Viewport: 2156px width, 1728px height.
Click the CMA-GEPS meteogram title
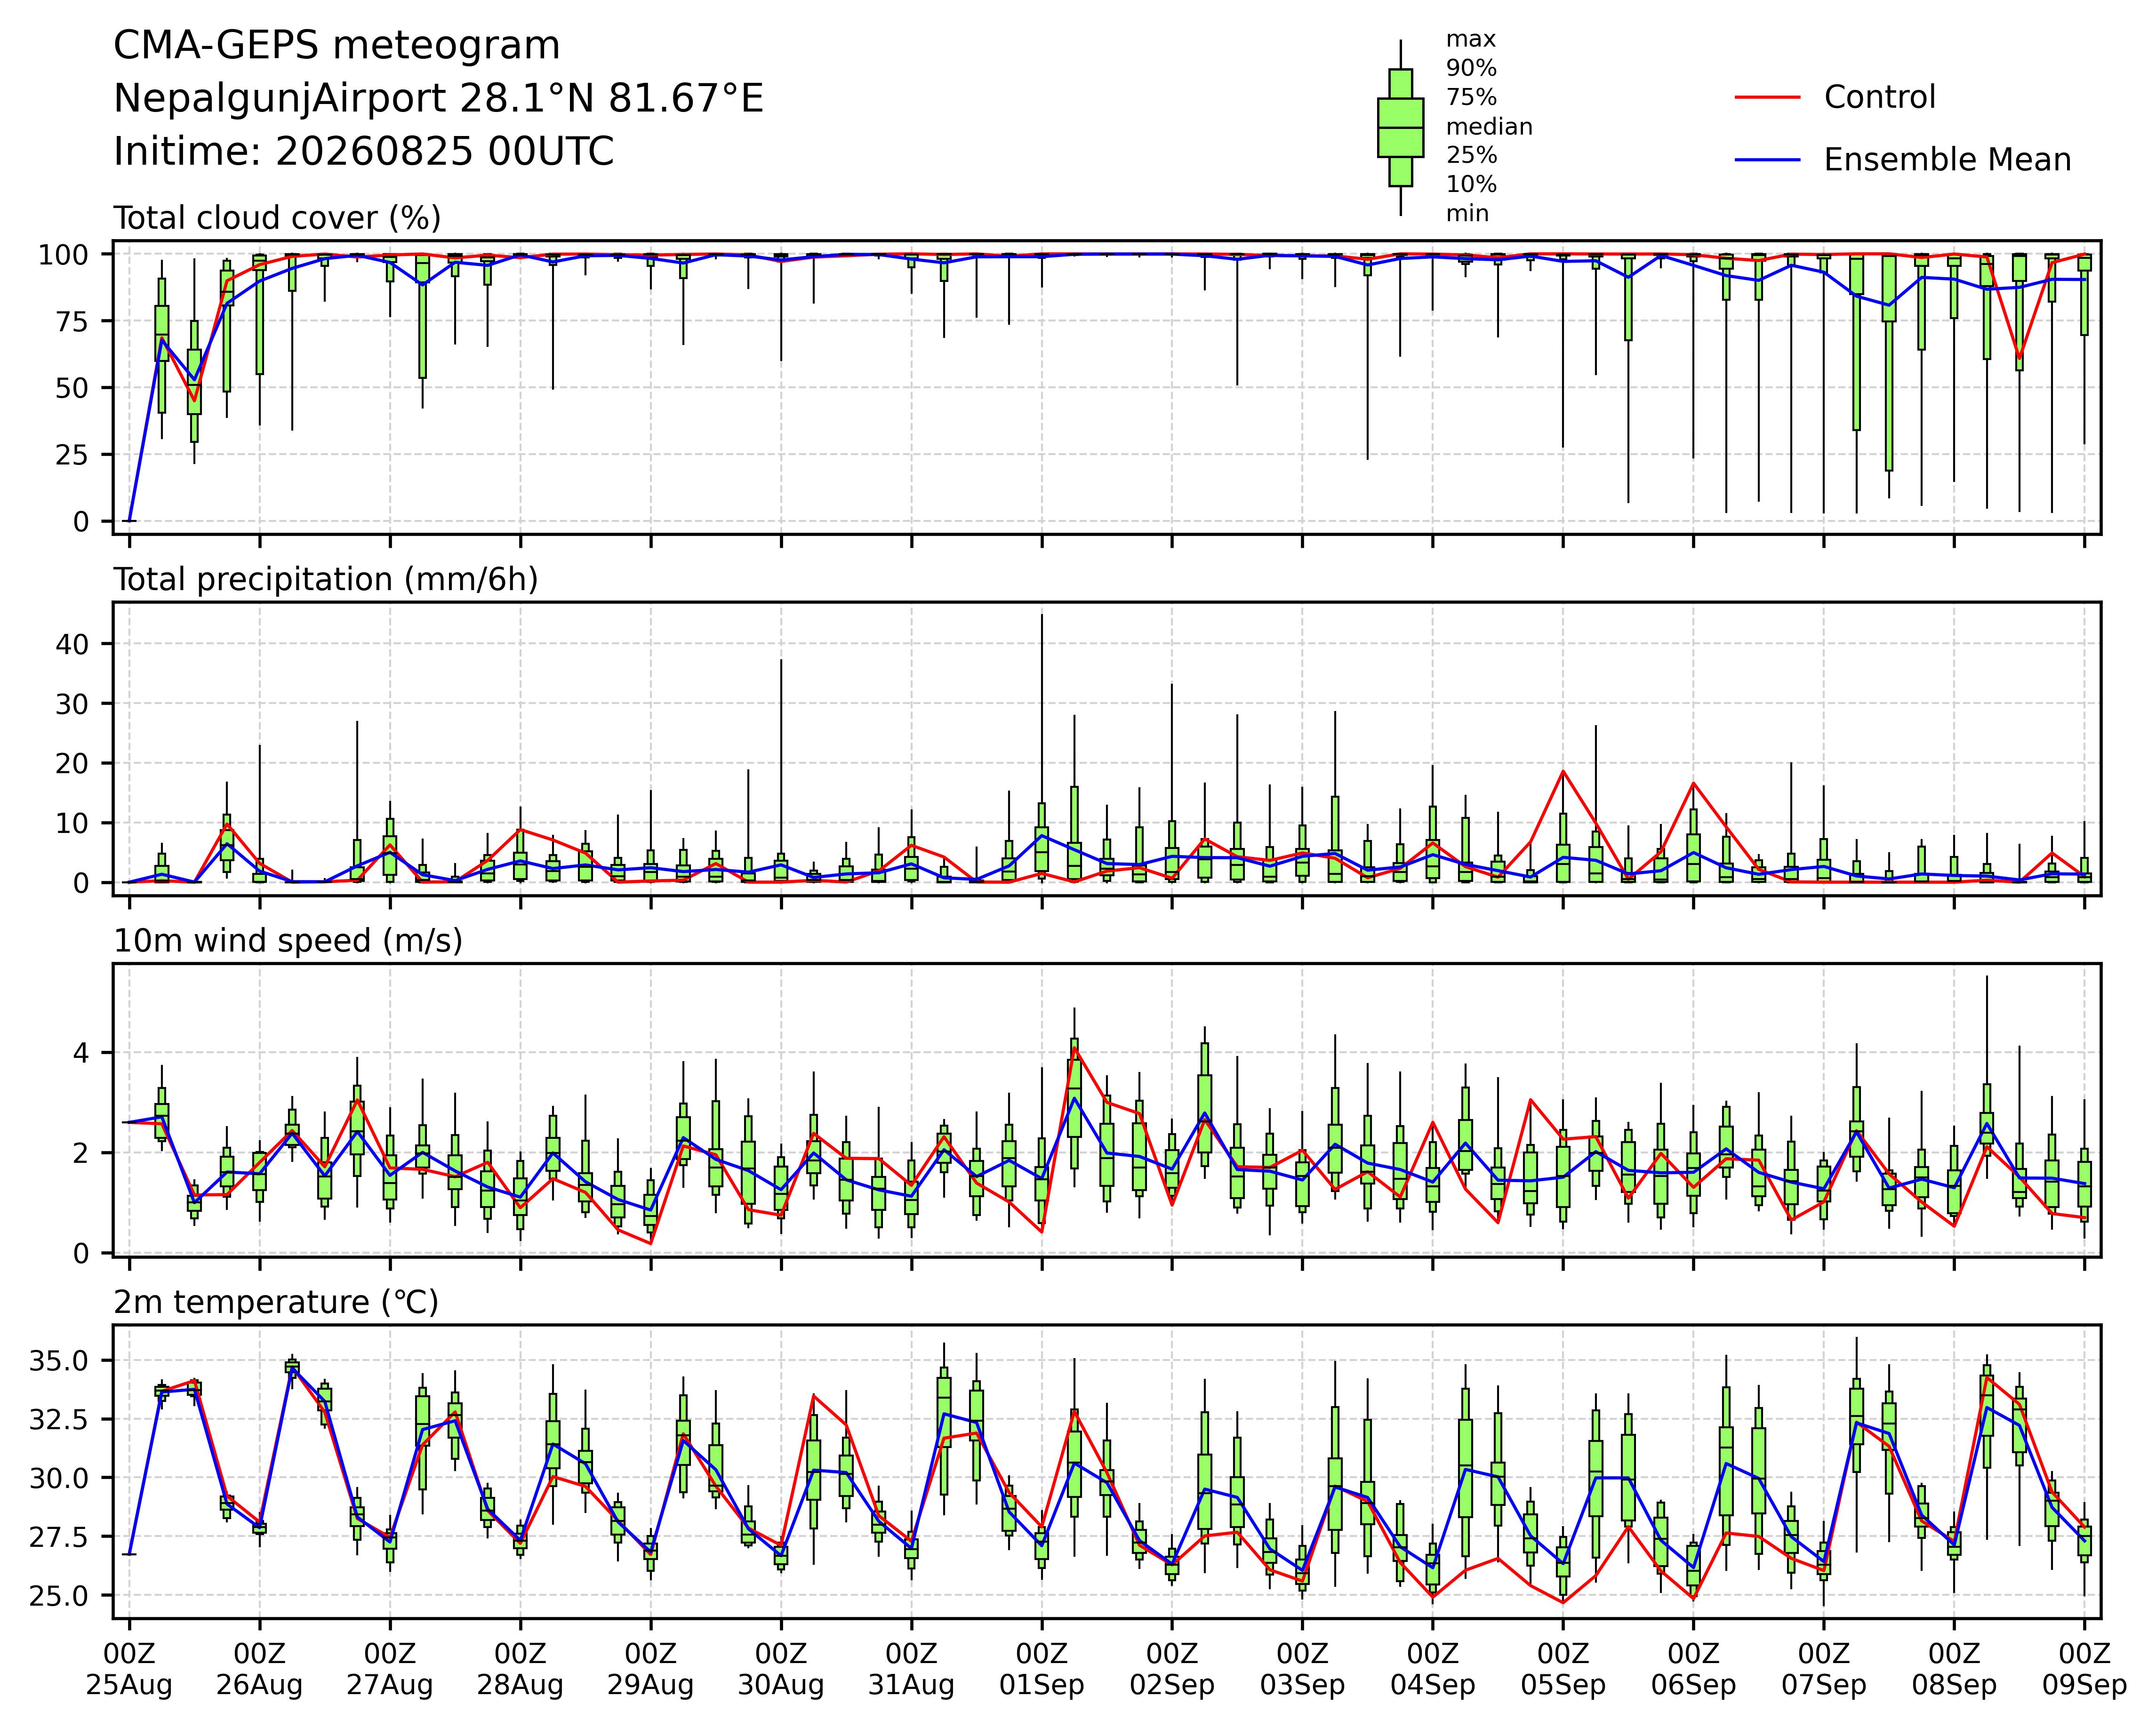point(336,46)
